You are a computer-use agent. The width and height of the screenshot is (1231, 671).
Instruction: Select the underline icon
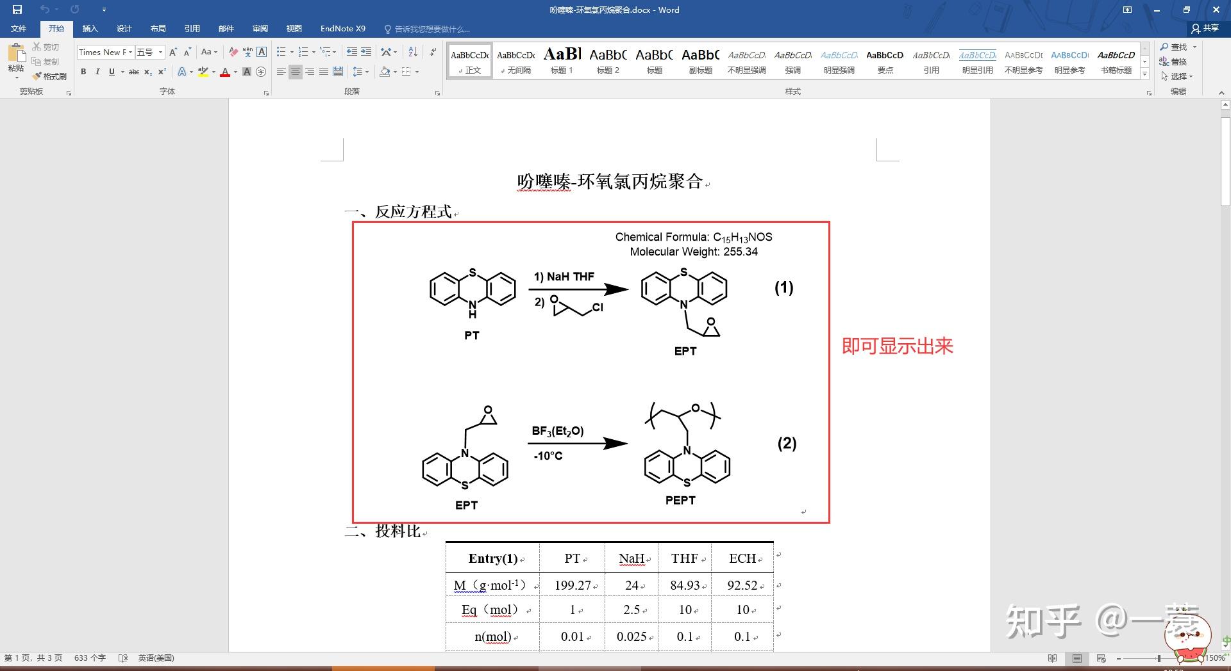(110, 72)
